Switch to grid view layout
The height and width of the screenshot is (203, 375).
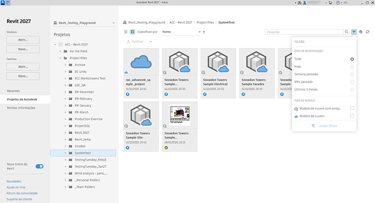click(x=132, y=32)
